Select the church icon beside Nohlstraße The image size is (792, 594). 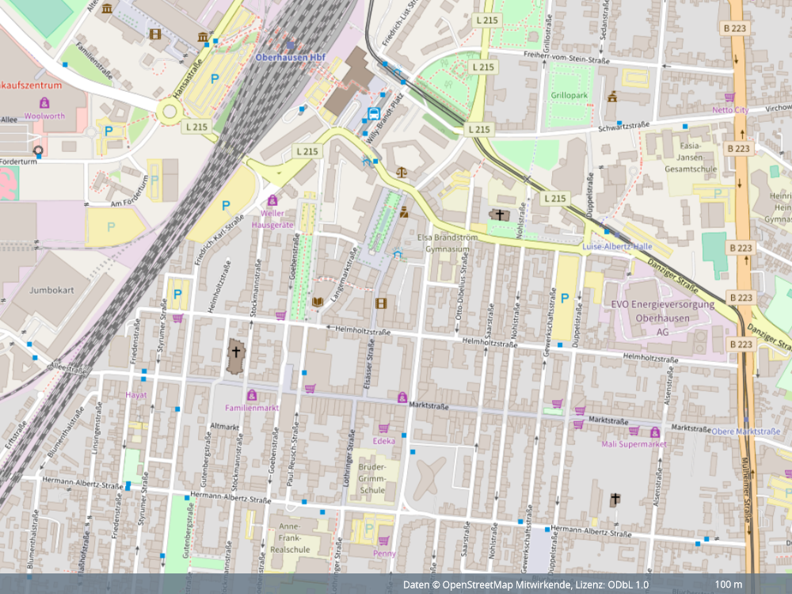tap(499, 214)
